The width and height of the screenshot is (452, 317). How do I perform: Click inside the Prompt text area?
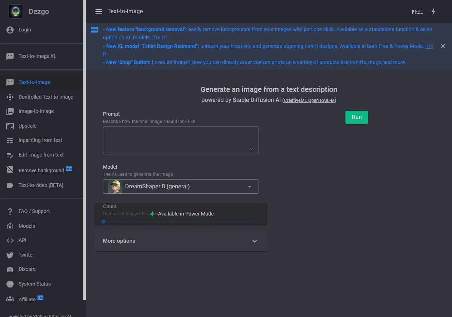tap(181, 140)
